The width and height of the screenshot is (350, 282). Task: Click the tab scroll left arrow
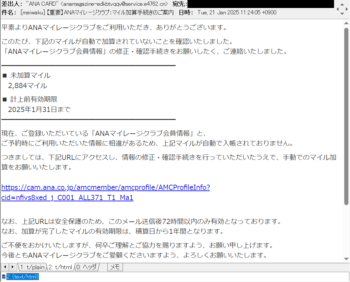pos(5,267)
